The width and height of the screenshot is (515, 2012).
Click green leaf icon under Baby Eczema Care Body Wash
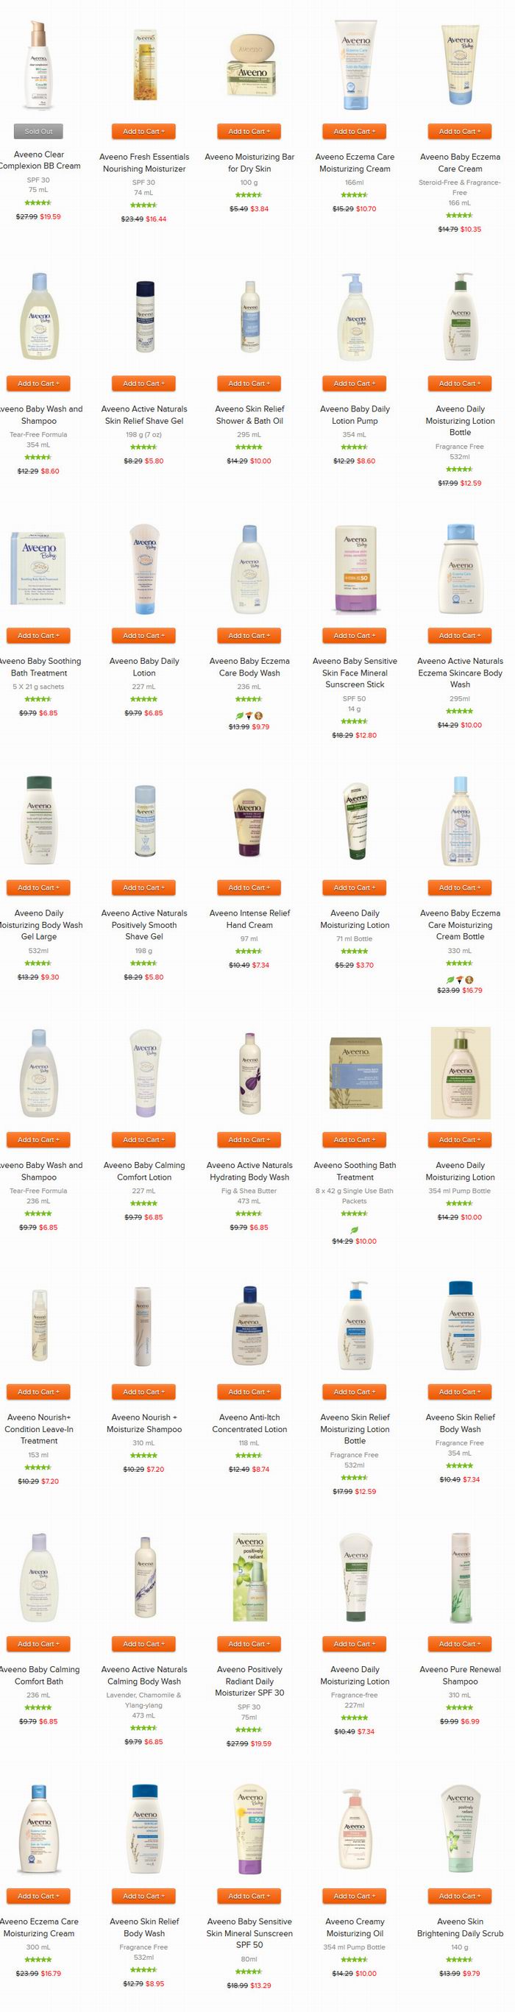click(x=241, y=715)
